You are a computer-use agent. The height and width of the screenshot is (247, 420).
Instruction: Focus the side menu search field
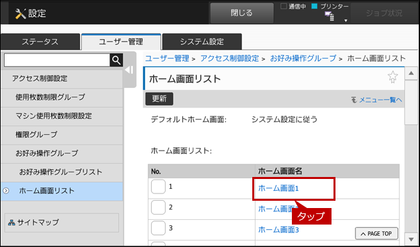pos(57,60)
